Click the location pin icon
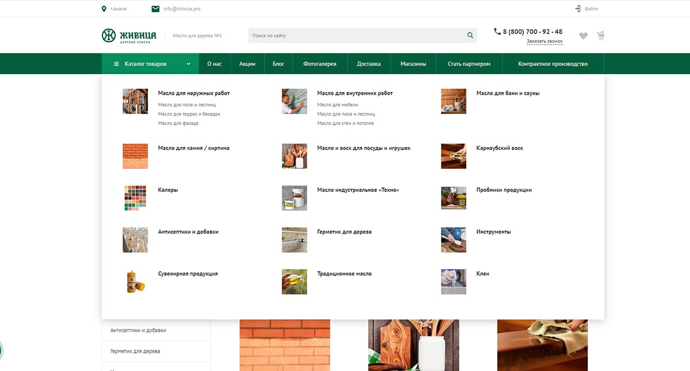 (x=104, y=9)
